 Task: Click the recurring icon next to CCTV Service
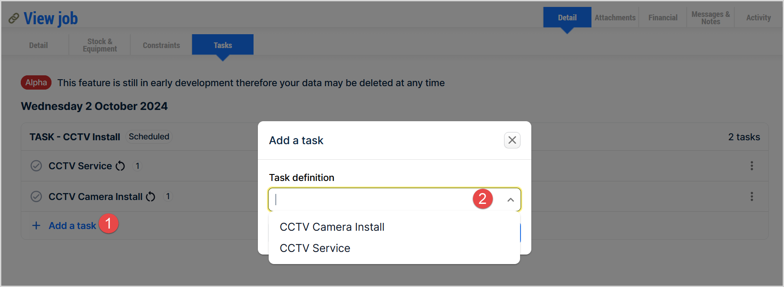[x=120, y=166]
